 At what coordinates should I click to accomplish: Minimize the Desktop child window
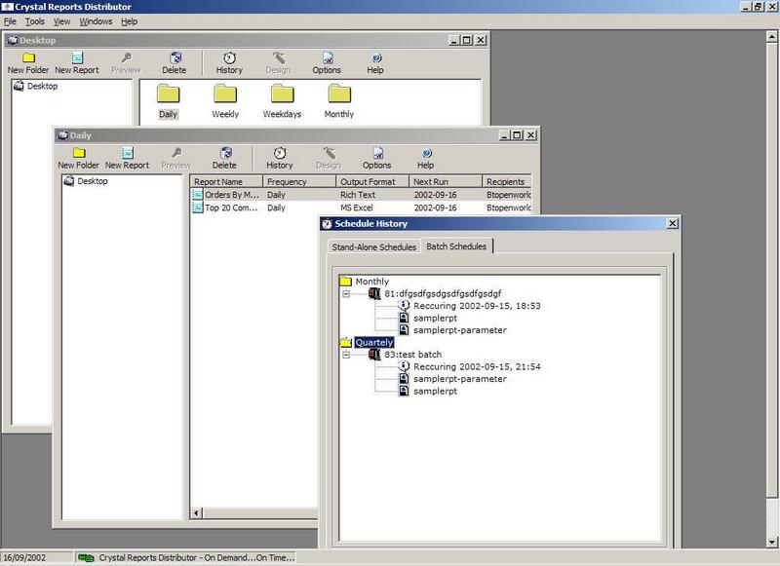point(453,40)
